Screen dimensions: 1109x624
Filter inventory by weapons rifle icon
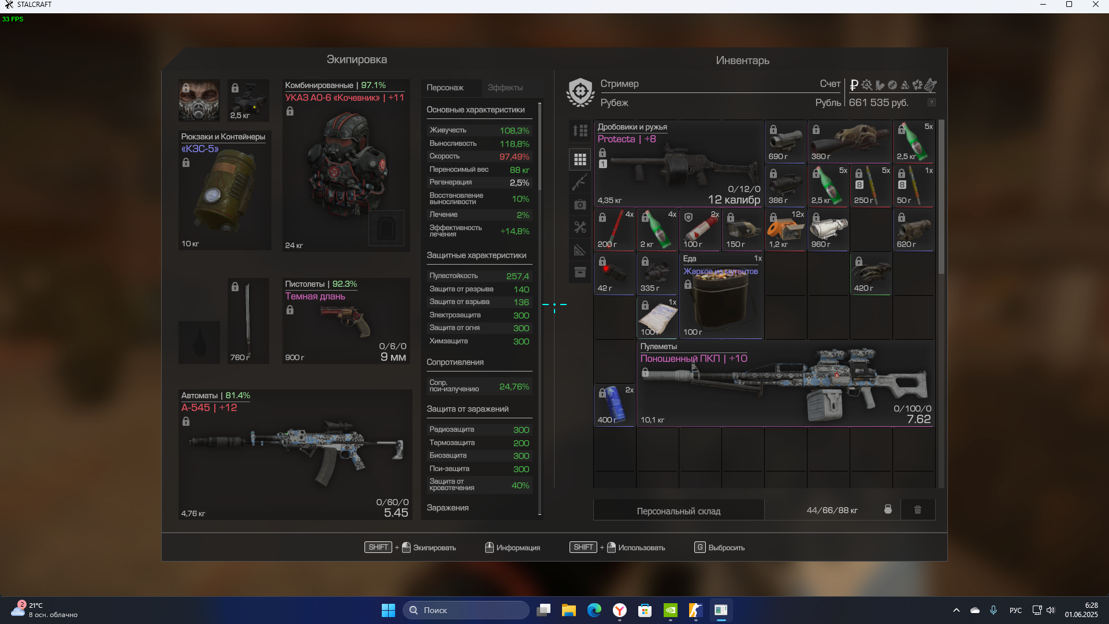point(580,182)
